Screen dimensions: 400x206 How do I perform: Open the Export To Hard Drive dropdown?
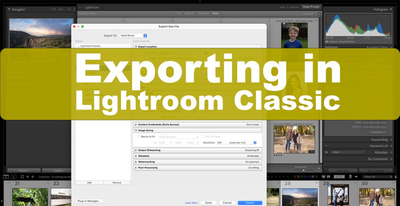point(133,35)
